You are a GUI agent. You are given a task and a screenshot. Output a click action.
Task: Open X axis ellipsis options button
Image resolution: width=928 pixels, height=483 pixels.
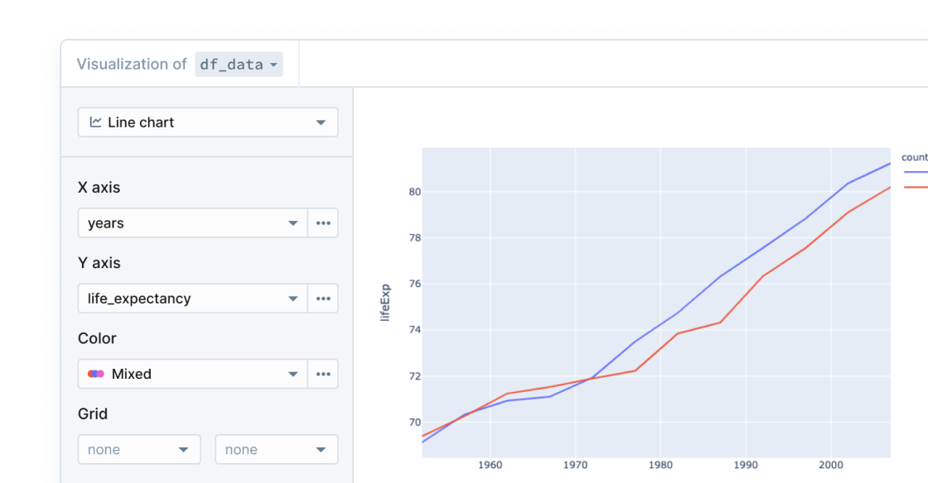click(323, 223)
